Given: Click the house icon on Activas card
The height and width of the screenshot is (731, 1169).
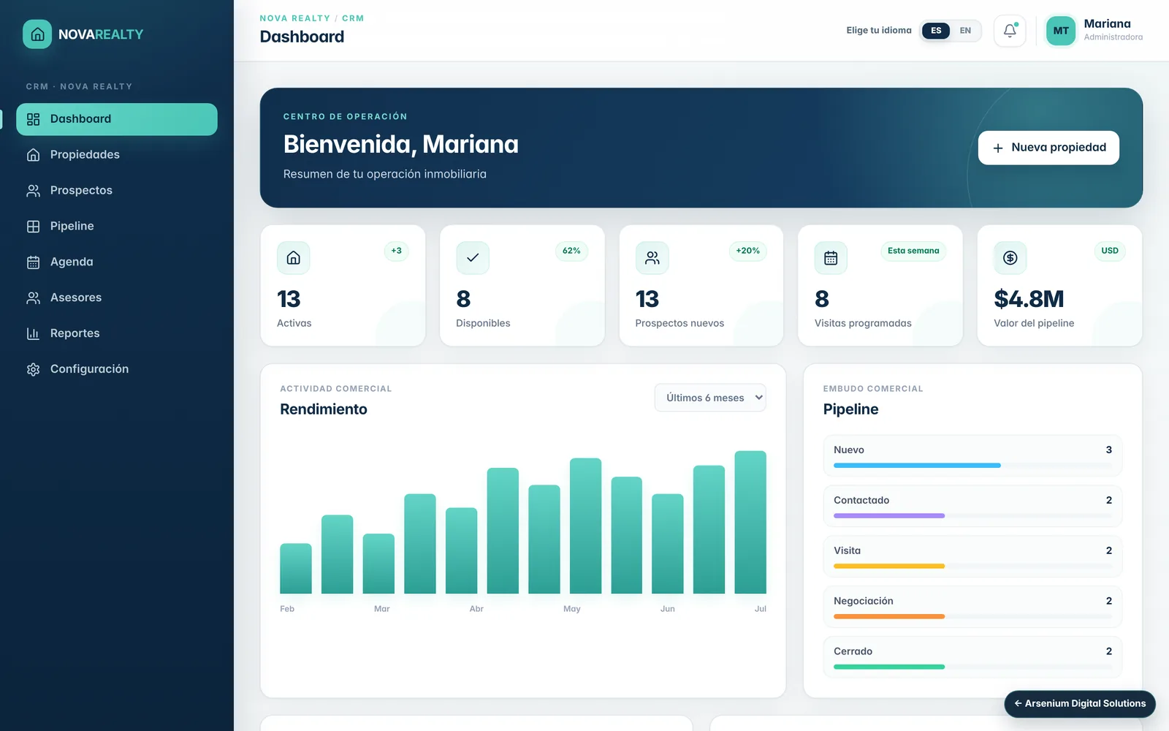Looking at the screenshot, I should (293, 258).
